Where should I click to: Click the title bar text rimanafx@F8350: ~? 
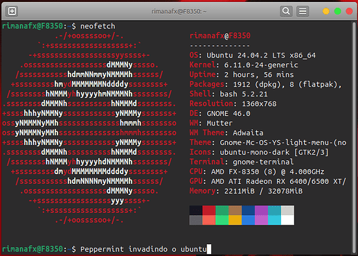tap(179, 11)
